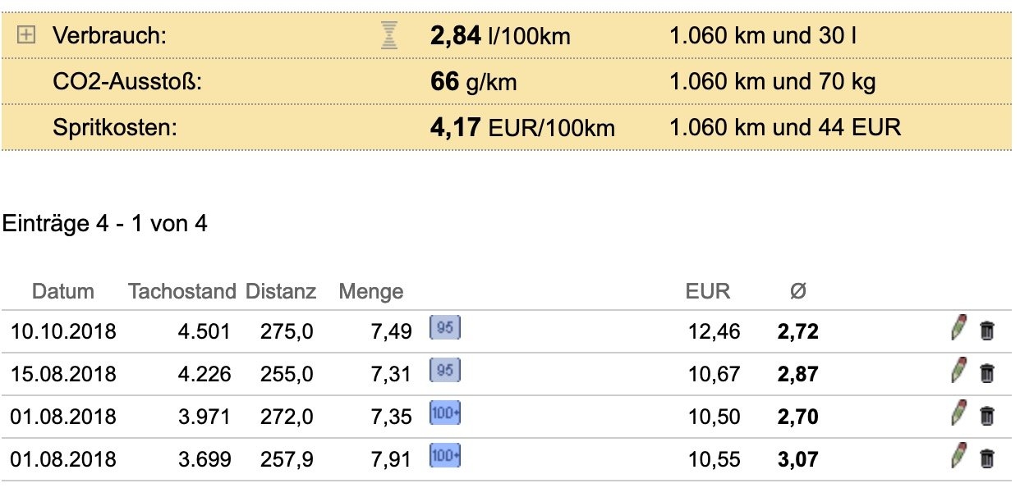
Task: Click the pencil icon on the 3.699 km row
Action: 958,457
